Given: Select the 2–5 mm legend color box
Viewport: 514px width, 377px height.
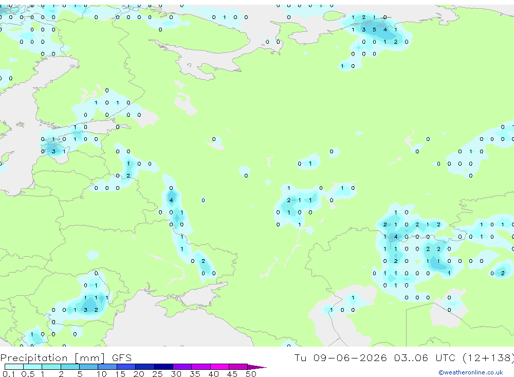Looking at the screenshot, I should [70, 367].
